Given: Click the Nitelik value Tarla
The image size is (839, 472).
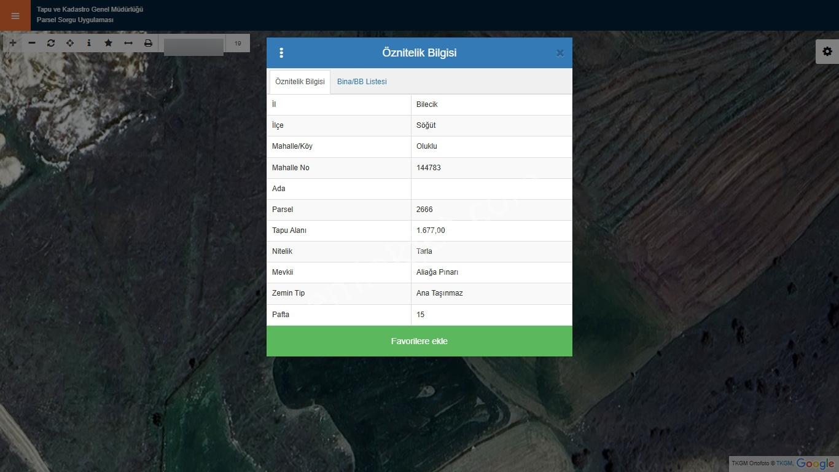Looking at the screenshot, I should coord(424,251).
